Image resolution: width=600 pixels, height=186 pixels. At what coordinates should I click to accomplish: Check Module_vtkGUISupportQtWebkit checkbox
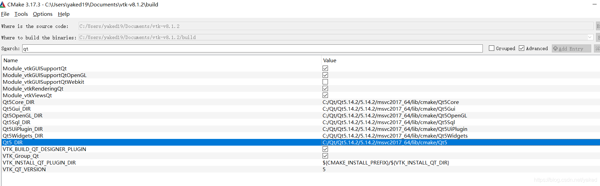point(325,82)
